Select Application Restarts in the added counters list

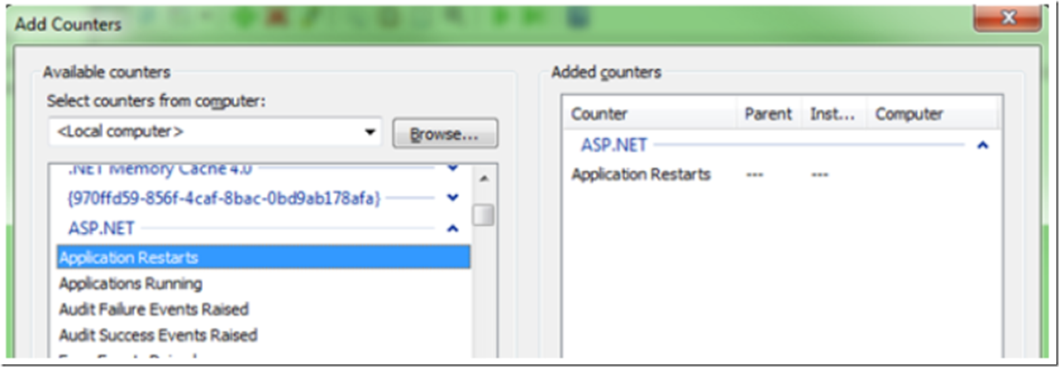point(641,174)
